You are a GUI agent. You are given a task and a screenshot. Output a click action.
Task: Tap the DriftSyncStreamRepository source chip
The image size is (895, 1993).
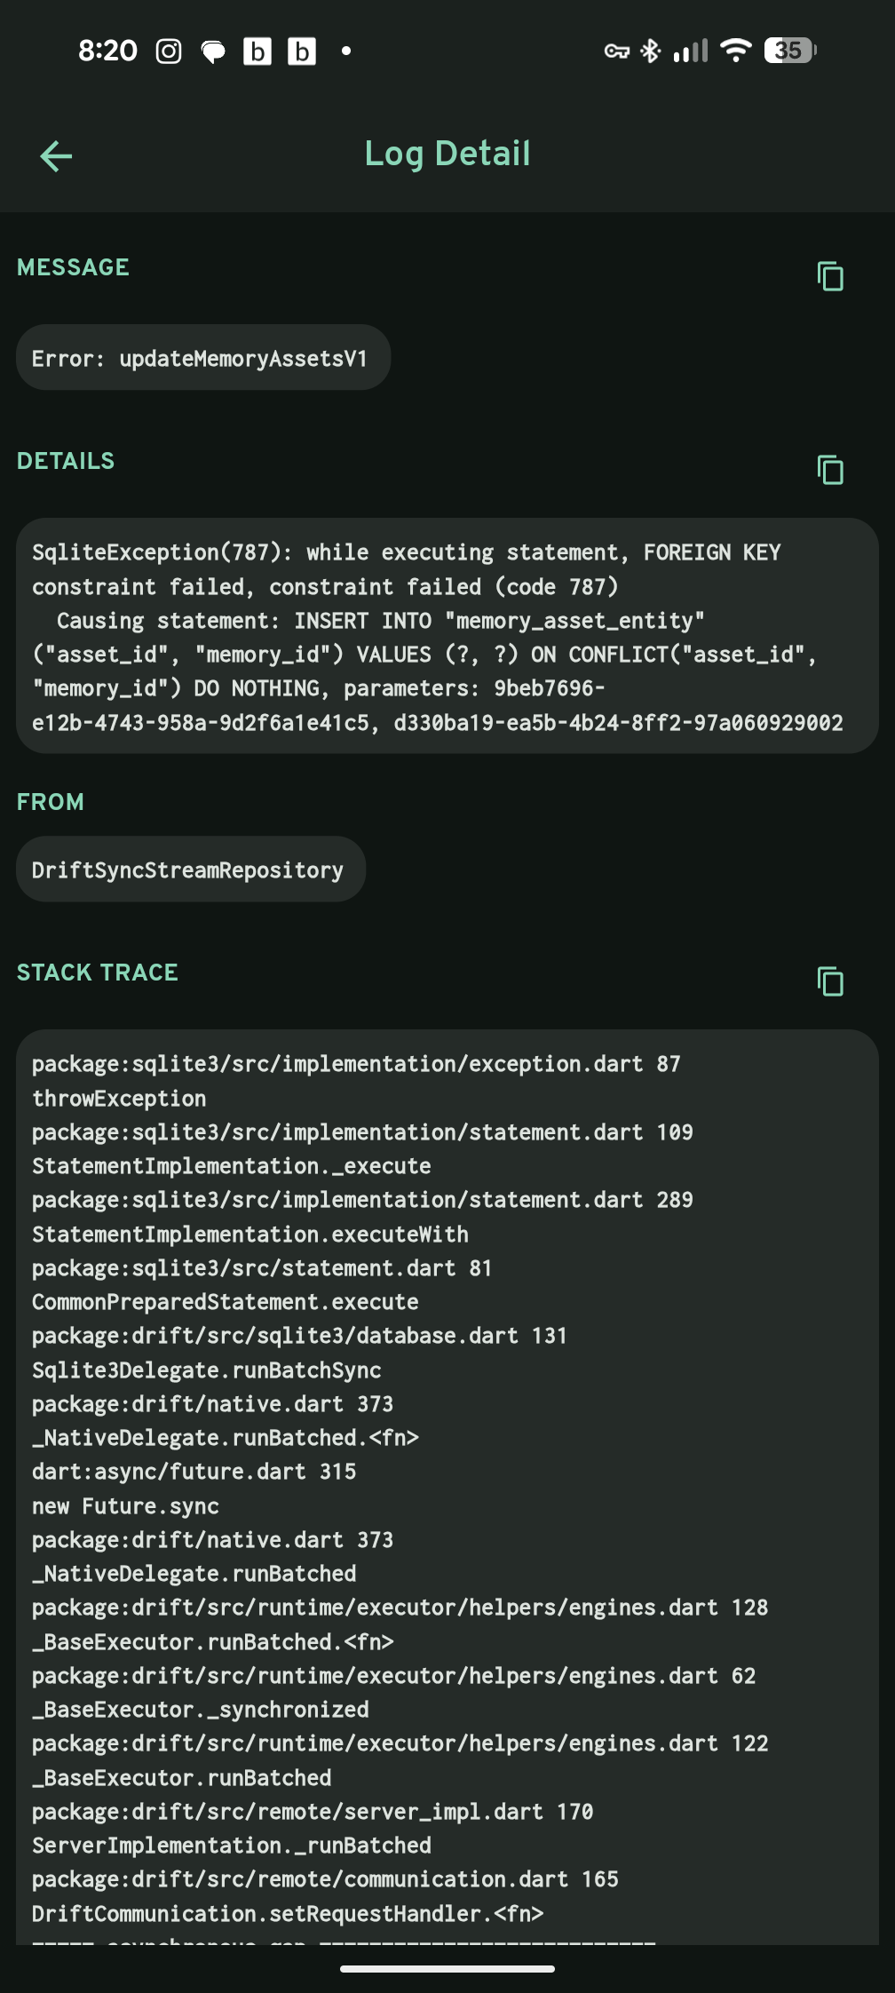(191, 869)
